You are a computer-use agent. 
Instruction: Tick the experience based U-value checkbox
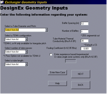tap(51, 54)
